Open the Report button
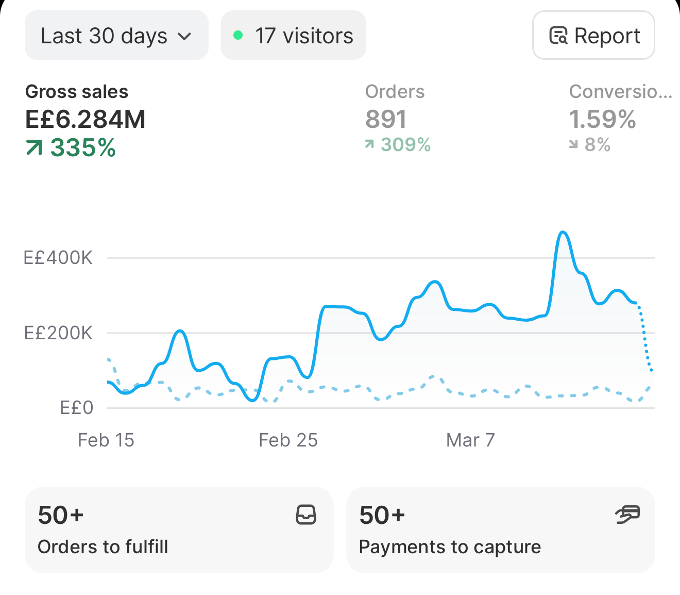This screenshot has height=595, width=680. [x=593, y=36]
